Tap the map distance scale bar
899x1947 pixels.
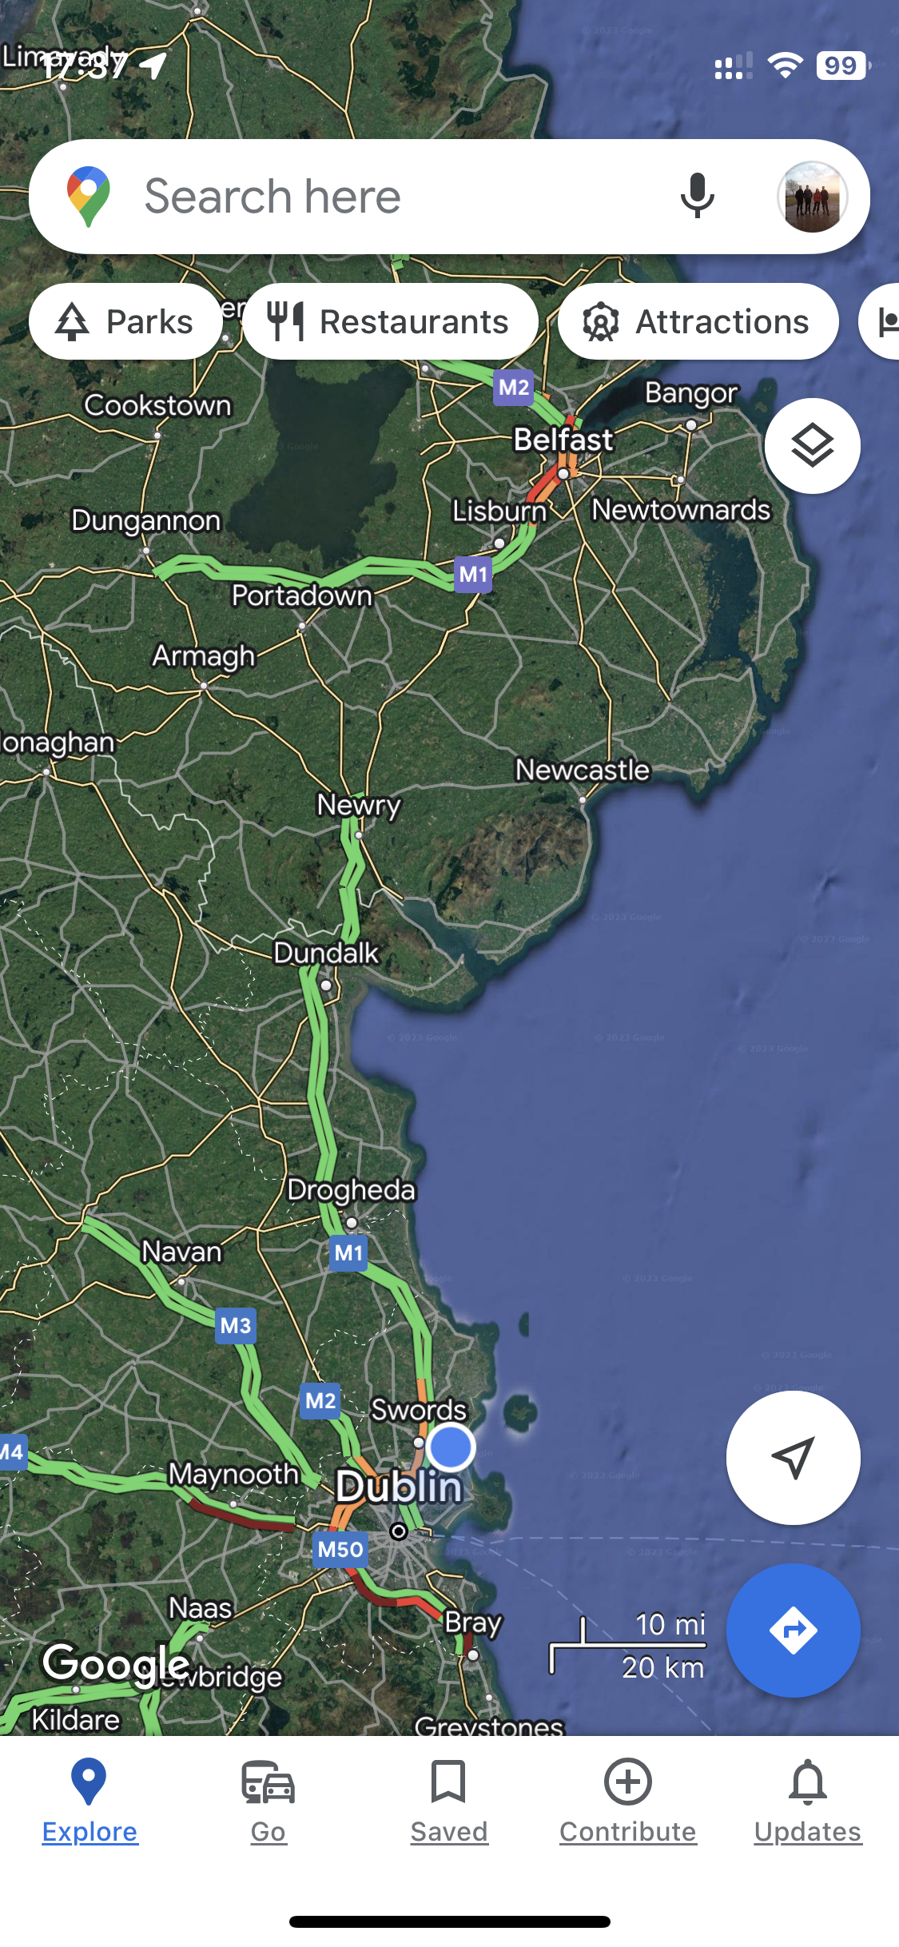pyautogui.click(x=628, y=1645)
